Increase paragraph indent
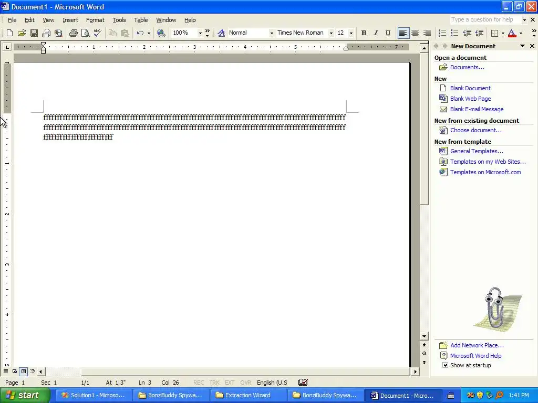Image resolution: width=538 pixels, height=403 pixels. coord(479,33)
